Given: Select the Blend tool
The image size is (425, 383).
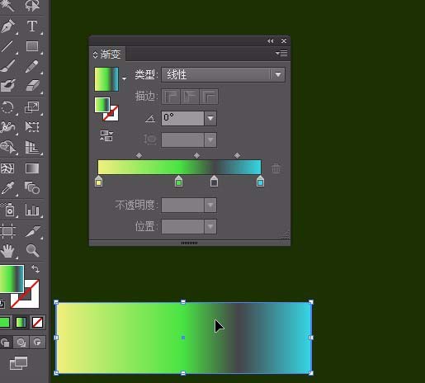Looking at the screenshot, I should (32, 188).
